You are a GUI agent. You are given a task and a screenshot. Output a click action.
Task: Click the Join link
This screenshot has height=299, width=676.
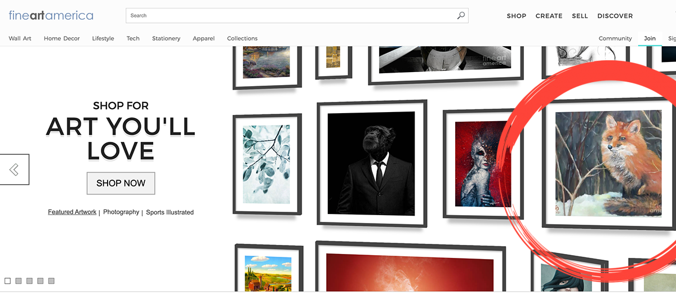tap(650, 38)
